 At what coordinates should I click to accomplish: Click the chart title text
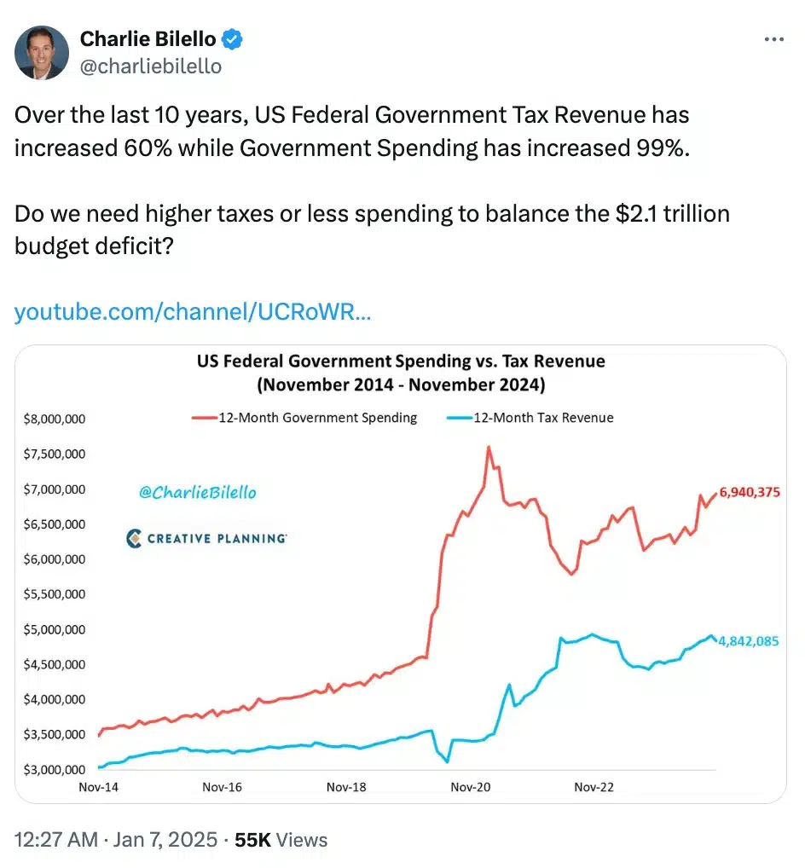tap(401, 372)
